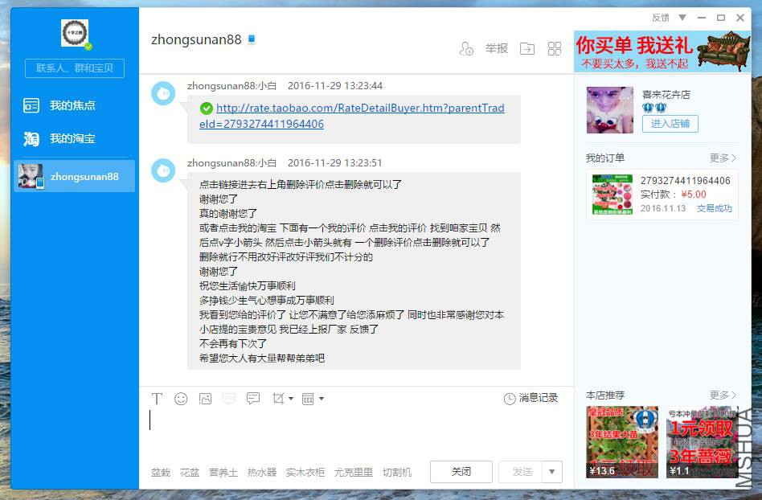
Task: Click the send picture icon
Action: pyautogui.click(x=205, y=399)
